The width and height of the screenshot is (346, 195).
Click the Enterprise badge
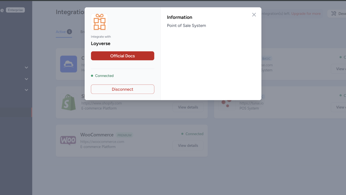point(15,10)
